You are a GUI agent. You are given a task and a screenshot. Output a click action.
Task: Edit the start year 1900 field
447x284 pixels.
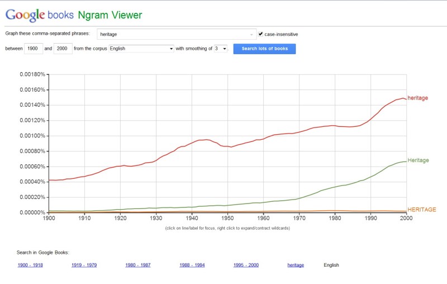(x=33, y=49)
